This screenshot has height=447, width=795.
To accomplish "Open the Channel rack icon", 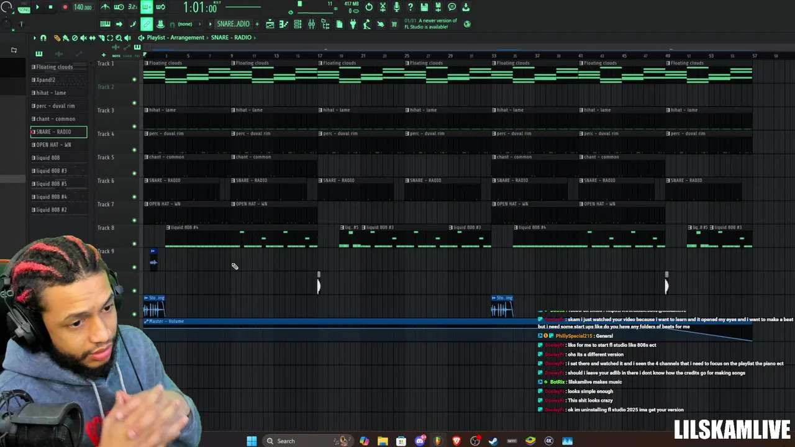I will click(x=298, y=24).
